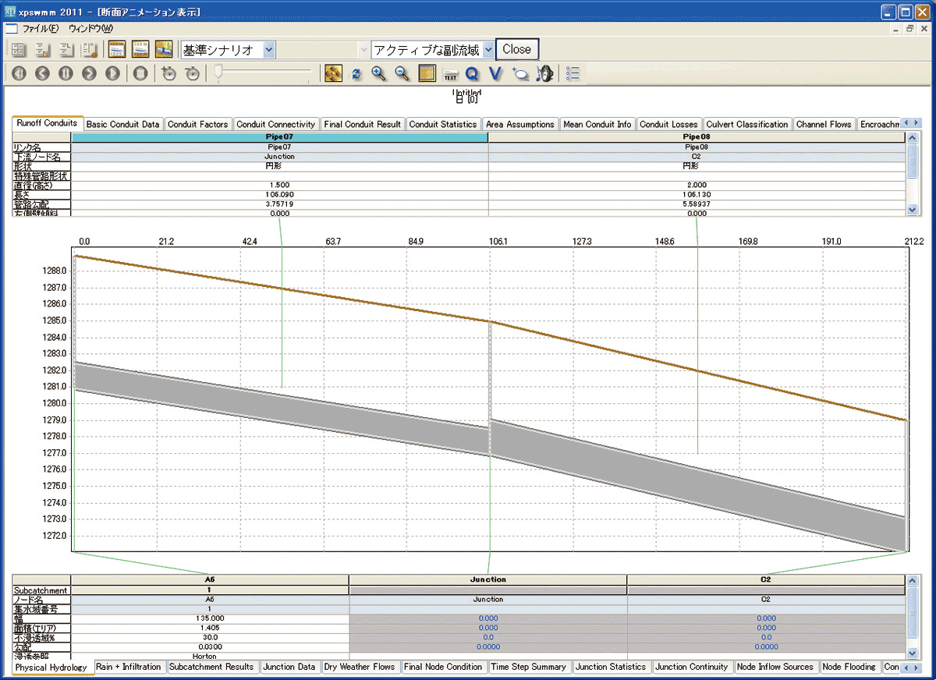Select the second profile view layout icon
936x680 pixels.
point(140,49)
